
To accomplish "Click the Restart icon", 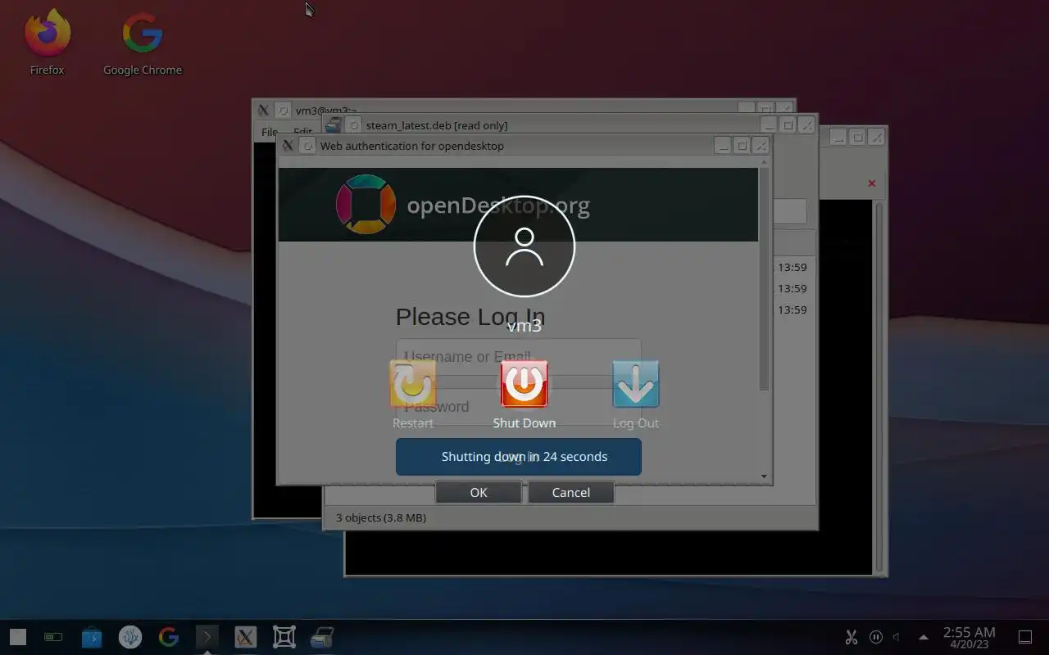I will (413, 384).
